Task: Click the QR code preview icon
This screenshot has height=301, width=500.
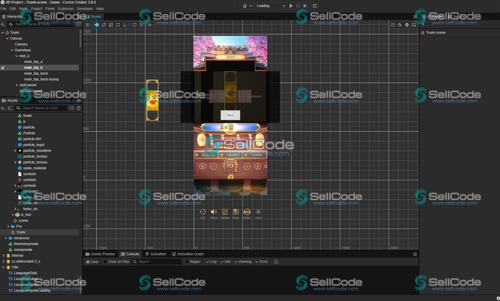Action: pyautogui.click(x=315, y=6)
